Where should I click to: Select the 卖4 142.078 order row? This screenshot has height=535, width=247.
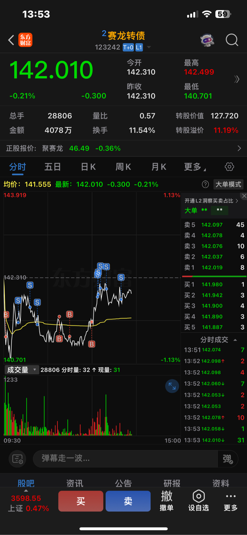214,235
